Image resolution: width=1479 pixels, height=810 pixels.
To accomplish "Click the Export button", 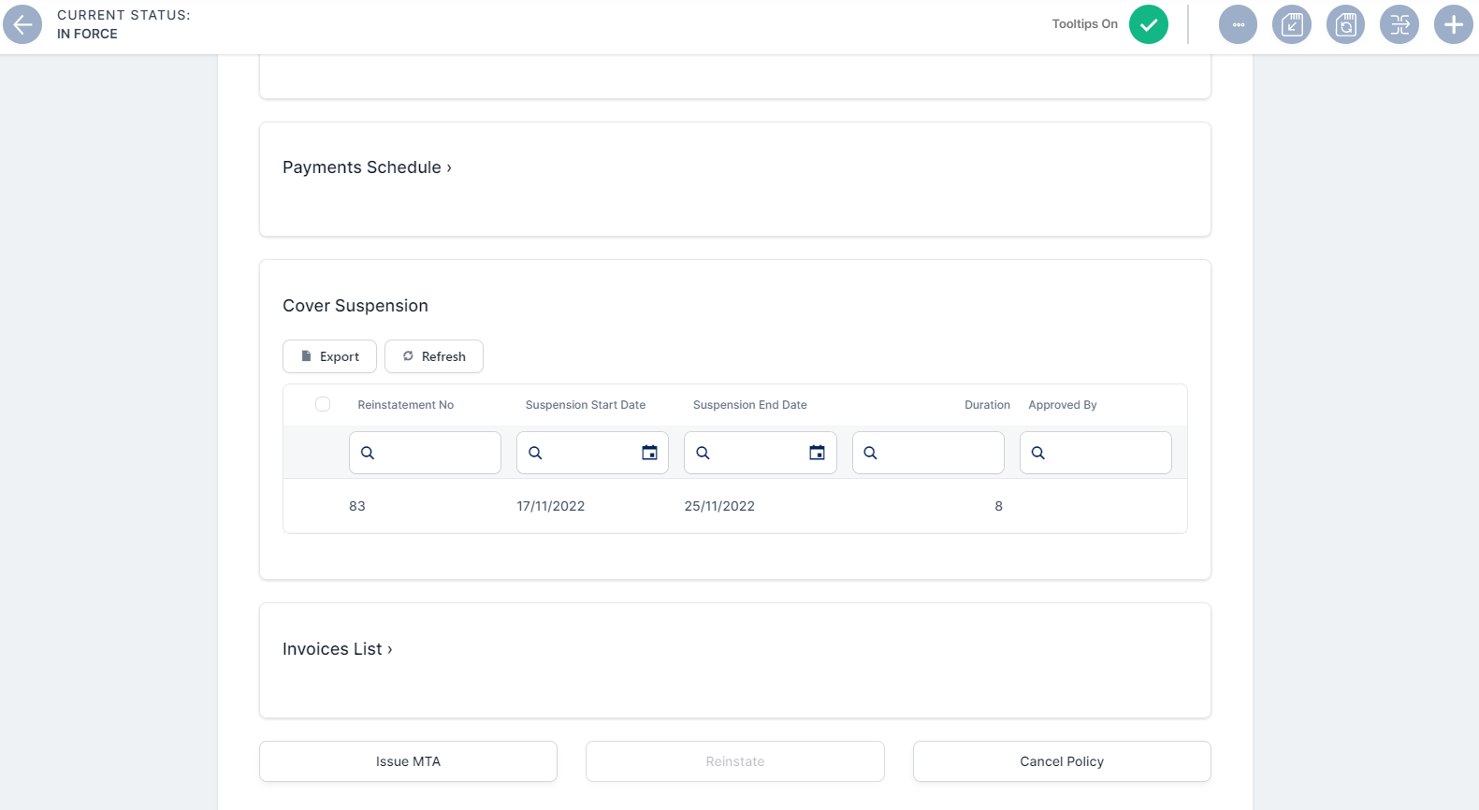I will 329,356.
